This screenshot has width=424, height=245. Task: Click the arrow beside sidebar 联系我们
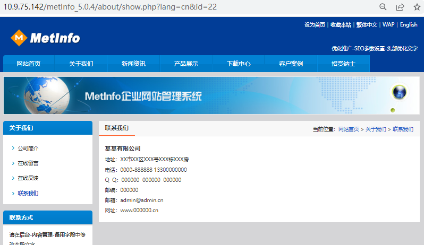[x=13, y=193]
